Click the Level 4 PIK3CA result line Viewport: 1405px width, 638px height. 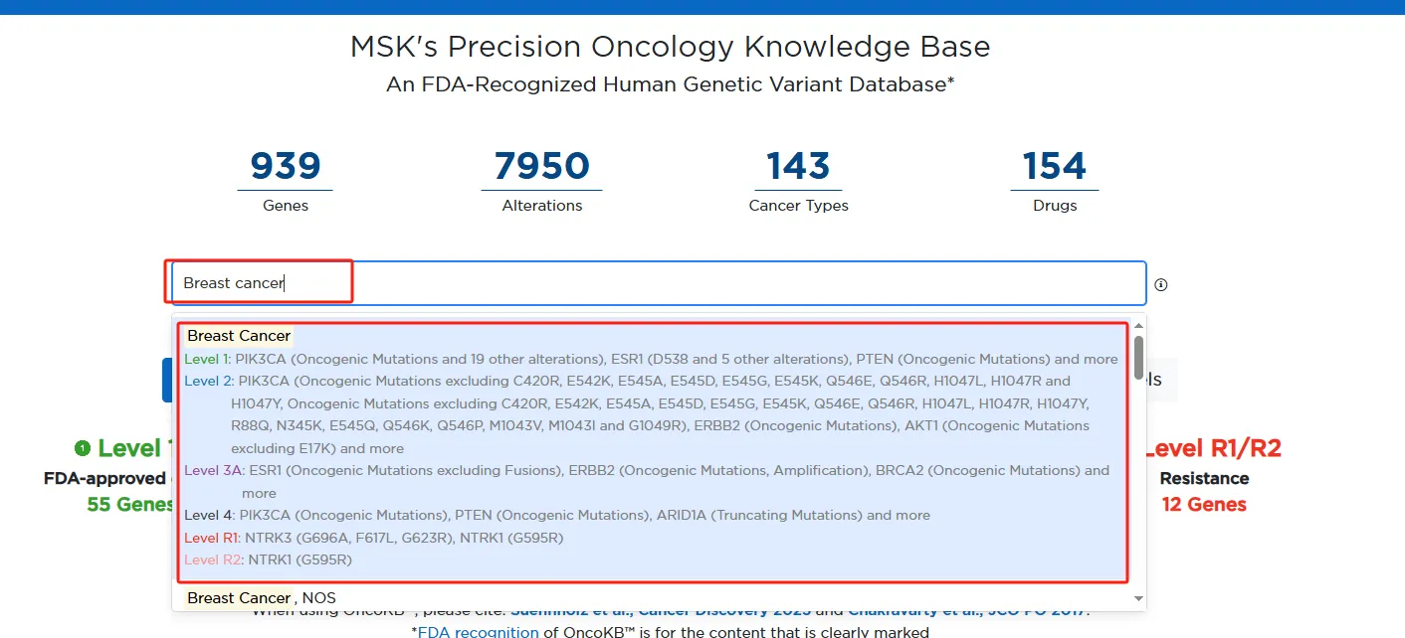[557, 515]
